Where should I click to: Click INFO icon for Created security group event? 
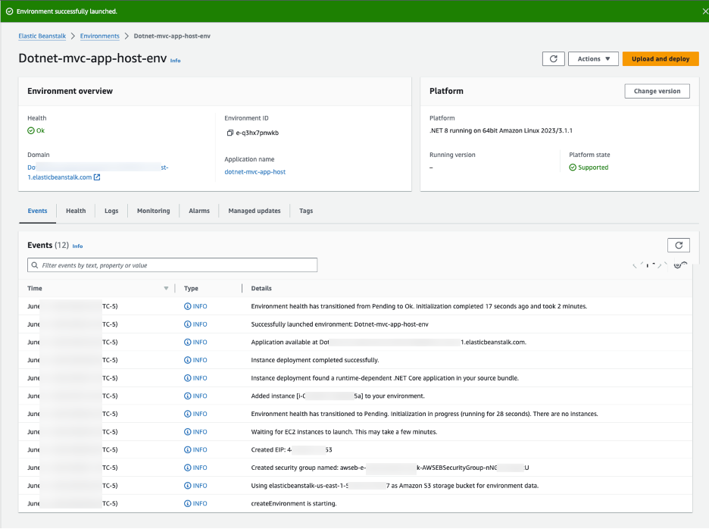coord(188,468)
